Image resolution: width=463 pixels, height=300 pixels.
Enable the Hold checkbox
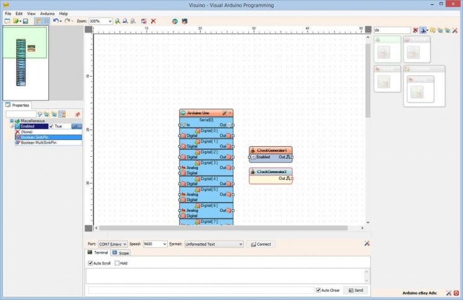(117, 263)
